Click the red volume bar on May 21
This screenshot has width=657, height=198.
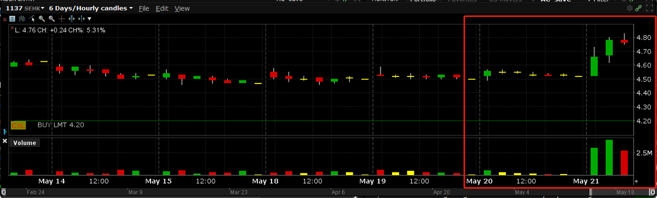point(624,163)
